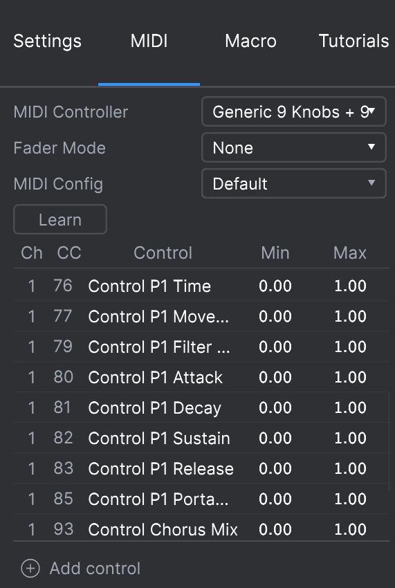Click the Learn button
The width and height of the screenshot is (395, 588).
pos(60,219)
